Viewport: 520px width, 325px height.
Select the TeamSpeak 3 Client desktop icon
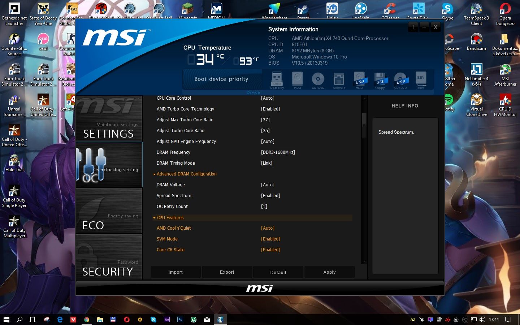tap(476, 14)
